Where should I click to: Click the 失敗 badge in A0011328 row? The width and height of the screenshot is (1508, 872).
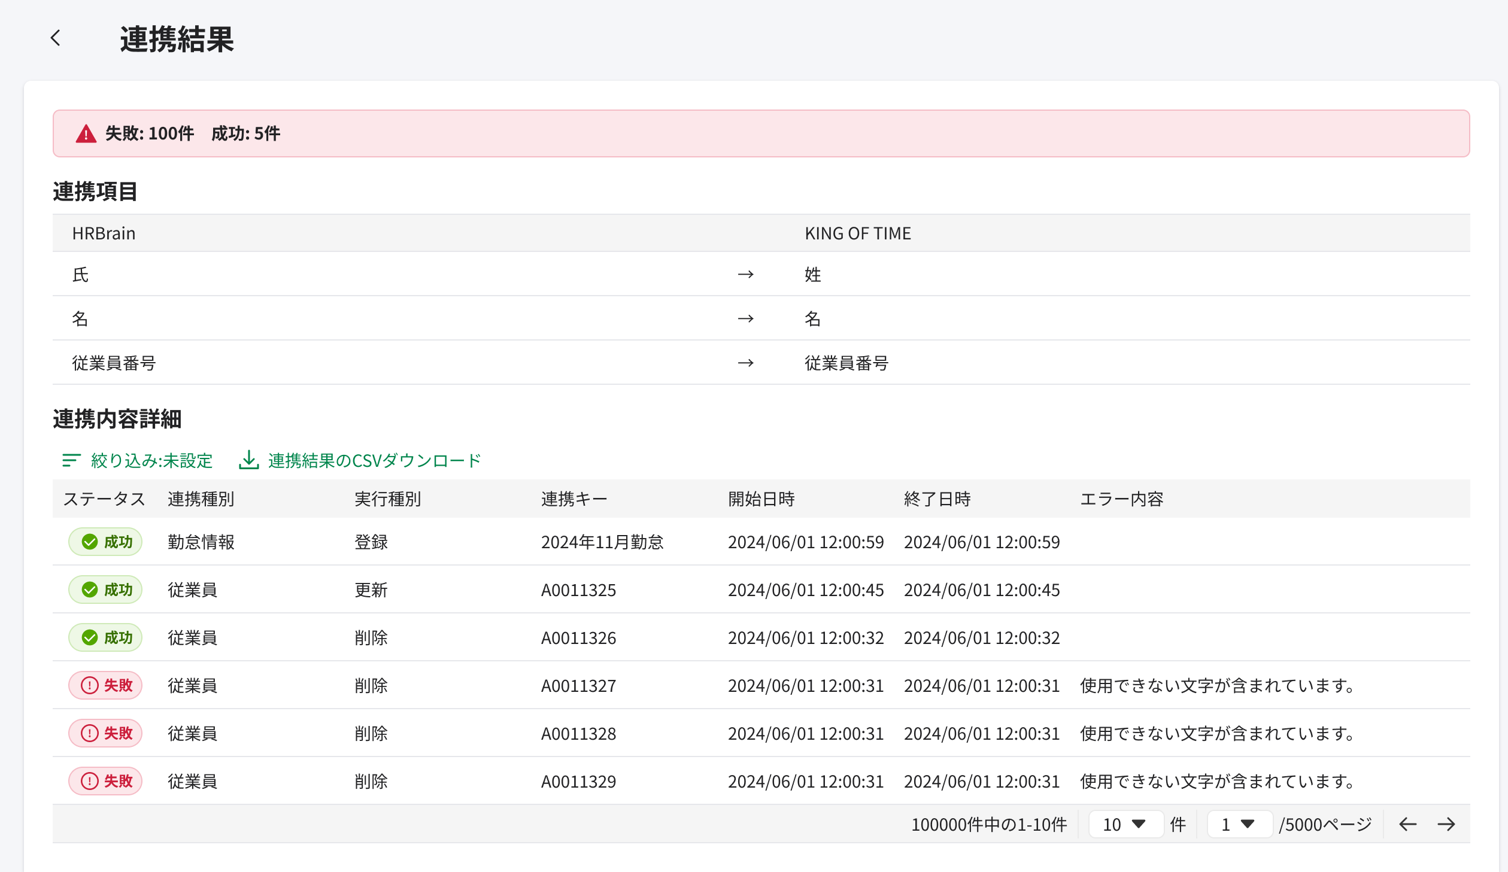pos(105,733)
